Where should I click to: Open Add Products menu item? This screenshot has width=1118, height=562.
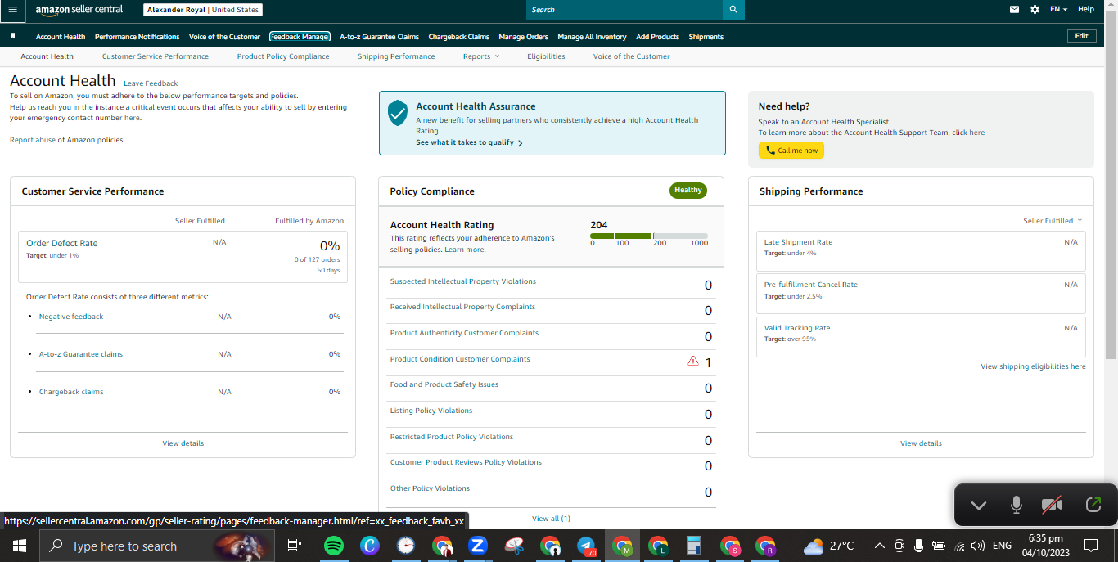[657, 37]
